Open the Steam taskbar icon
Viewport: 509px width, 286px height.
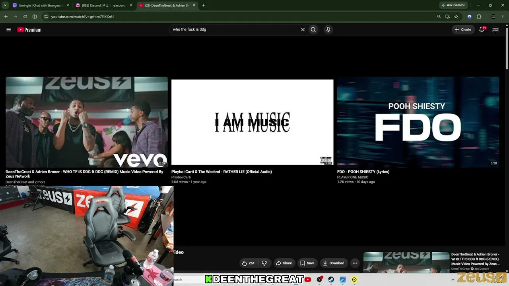pyautogui.click(x=331, y=280)
